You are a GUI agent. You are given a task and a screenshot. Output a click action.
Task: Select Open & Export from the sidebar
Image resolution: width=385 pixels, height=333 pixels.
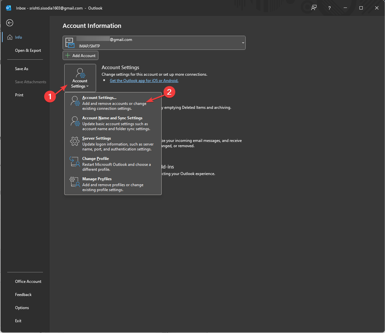coord(28,50)
